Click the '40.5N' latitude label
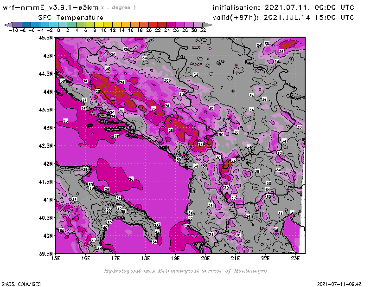Screen dimensions: 371x287 pos(46,218)
